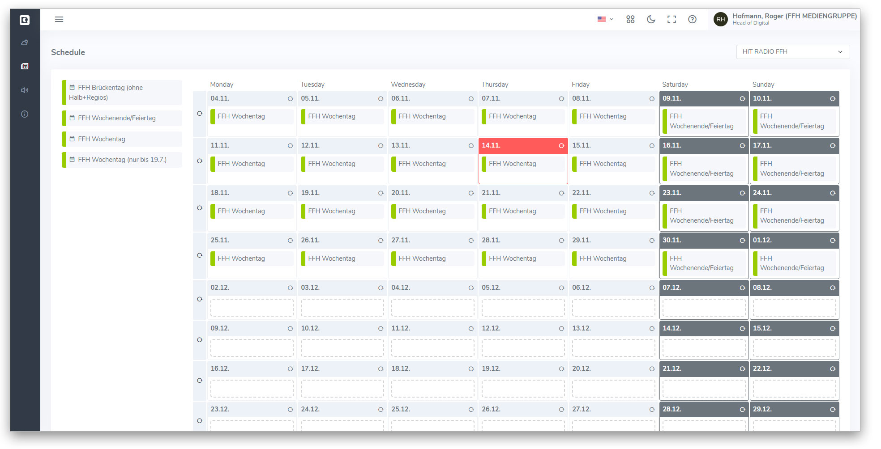Refresh the week row starting 16.12.

pyautogui.click(x=200, y=381)
